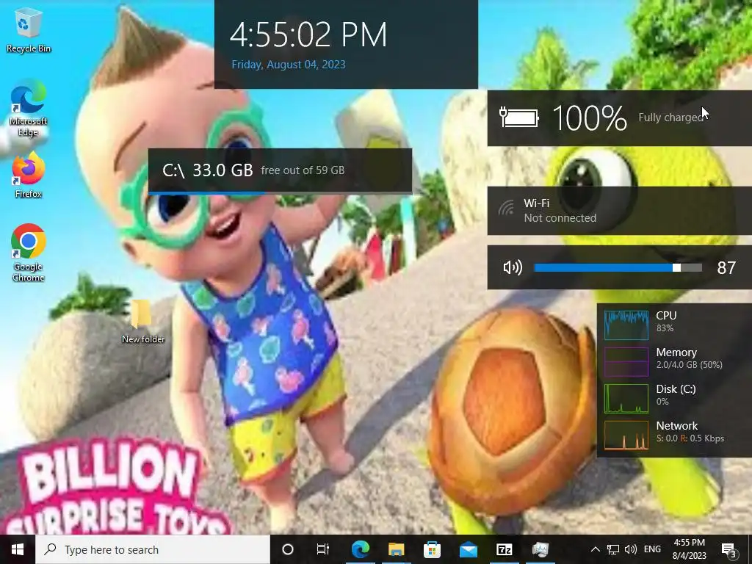The width and height of the screenshot is (752, 564).
Task: Click the 4:55:02 PM clock widget
Action: [x=347, y=44]
